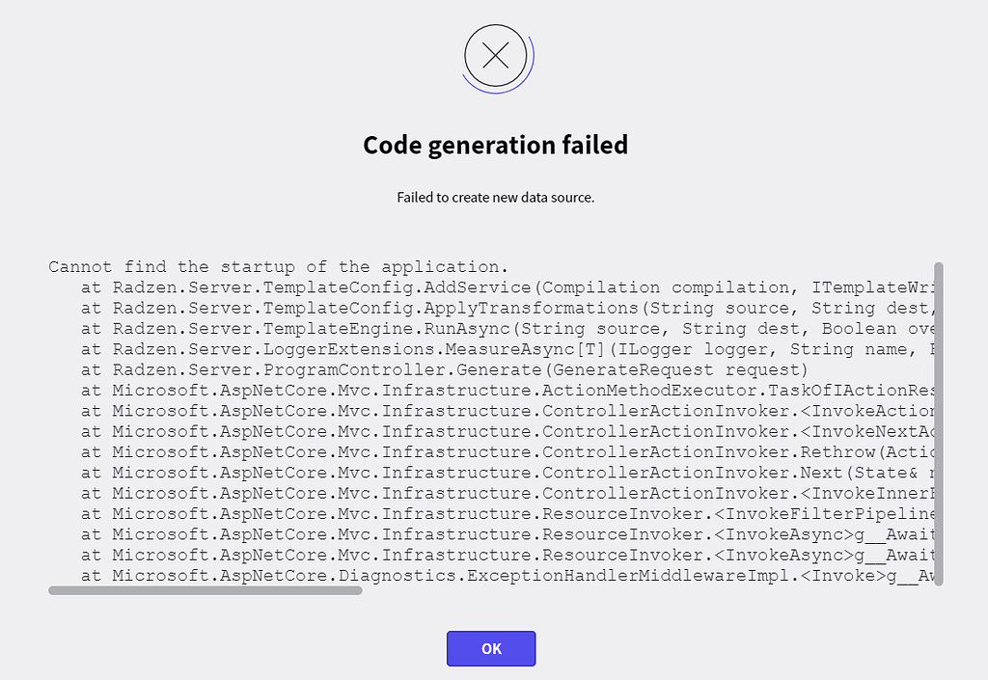Select the ExceptionHandlerMiddlewareImpl trace line

click(x=508, y=576)
